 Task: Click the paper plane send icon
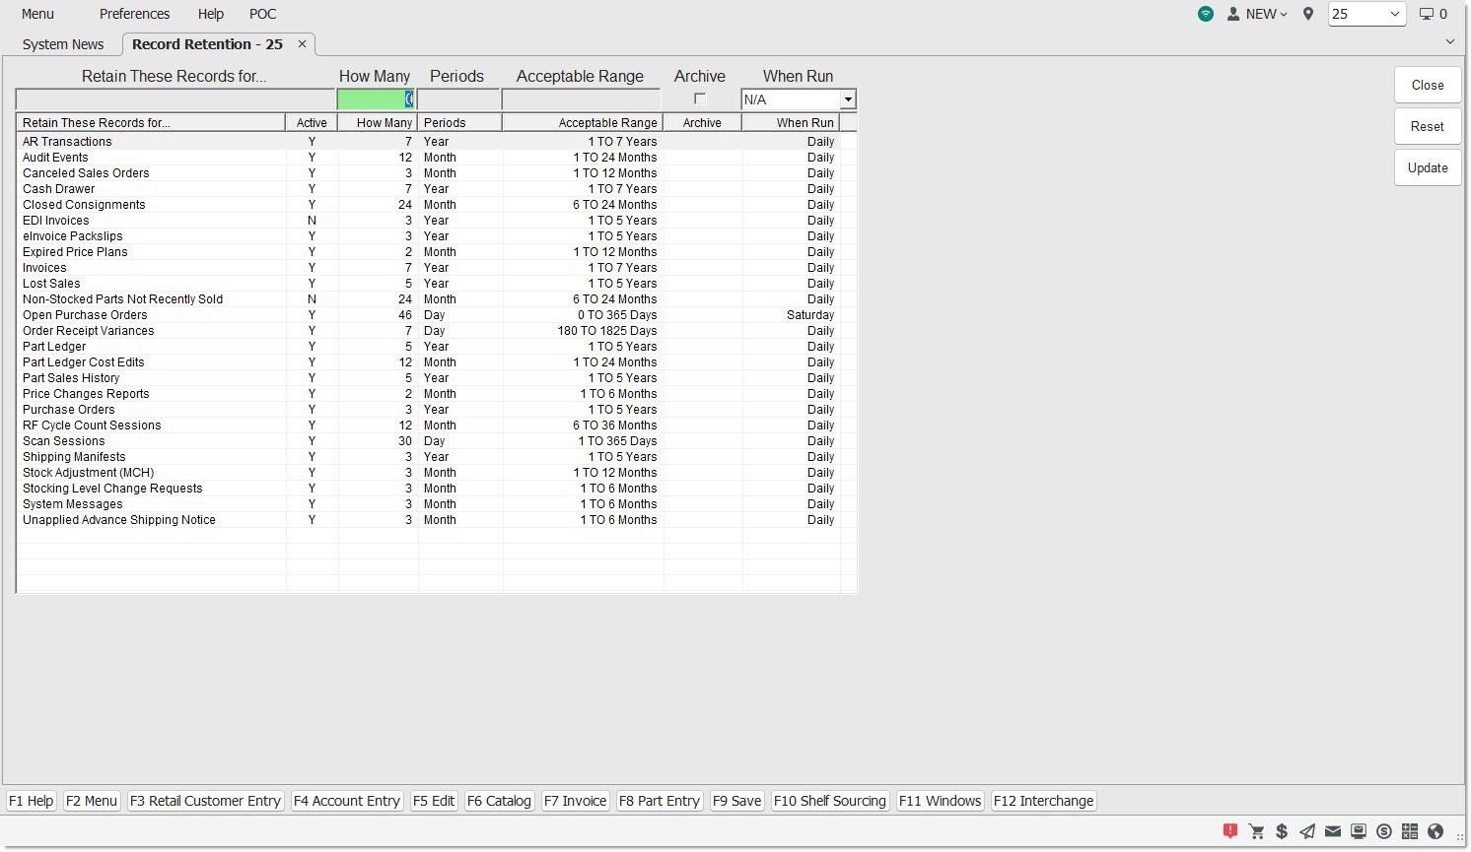tap(1307, 831)
